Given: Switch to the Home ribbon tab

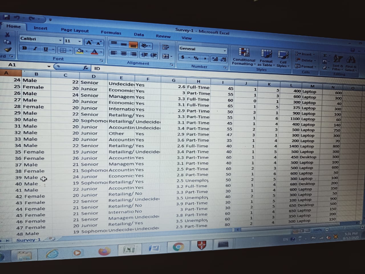Looking at the screenshot, I should tap(13, 26).
